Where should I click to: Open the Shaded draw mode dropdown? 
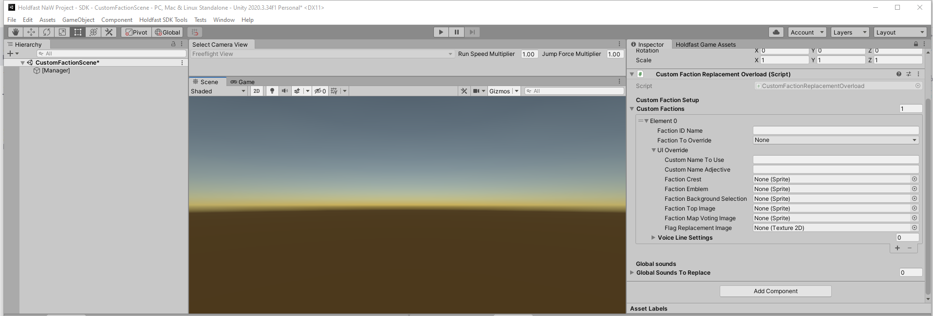click(x=218, y=91)
